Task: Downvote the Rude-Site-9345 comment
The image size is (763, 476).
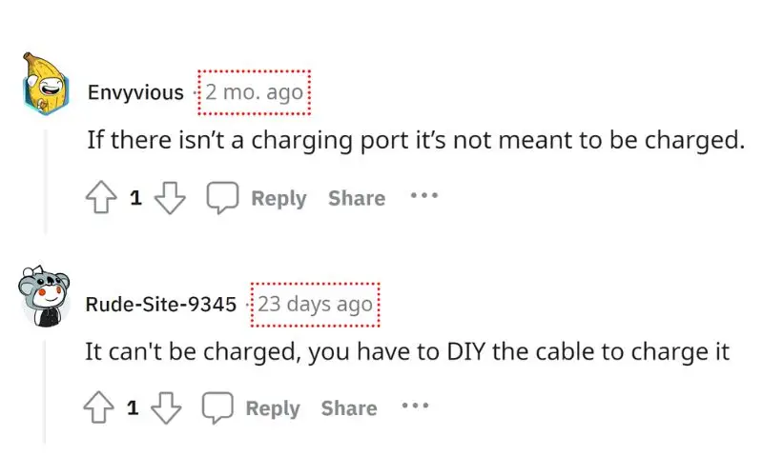Action: (x=166, y=408)
